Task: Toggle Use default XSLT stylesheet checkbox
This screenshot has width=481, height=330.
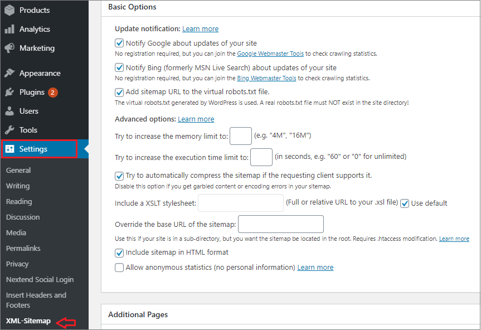Action: click(x=405, y=203)
